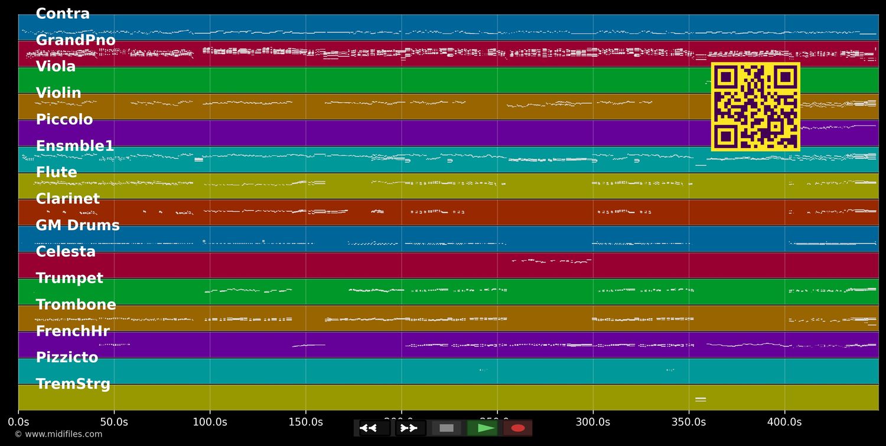Click the red record button
The width and height of the screenshot is (886, 446).
518,428
